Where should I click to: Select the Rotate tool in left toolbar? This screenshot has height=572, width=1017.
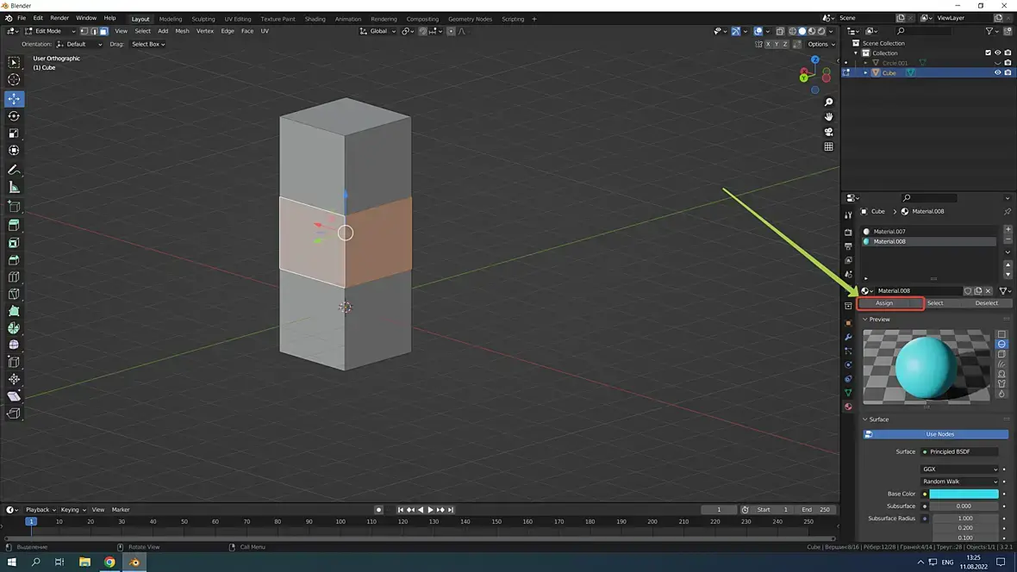14,116
